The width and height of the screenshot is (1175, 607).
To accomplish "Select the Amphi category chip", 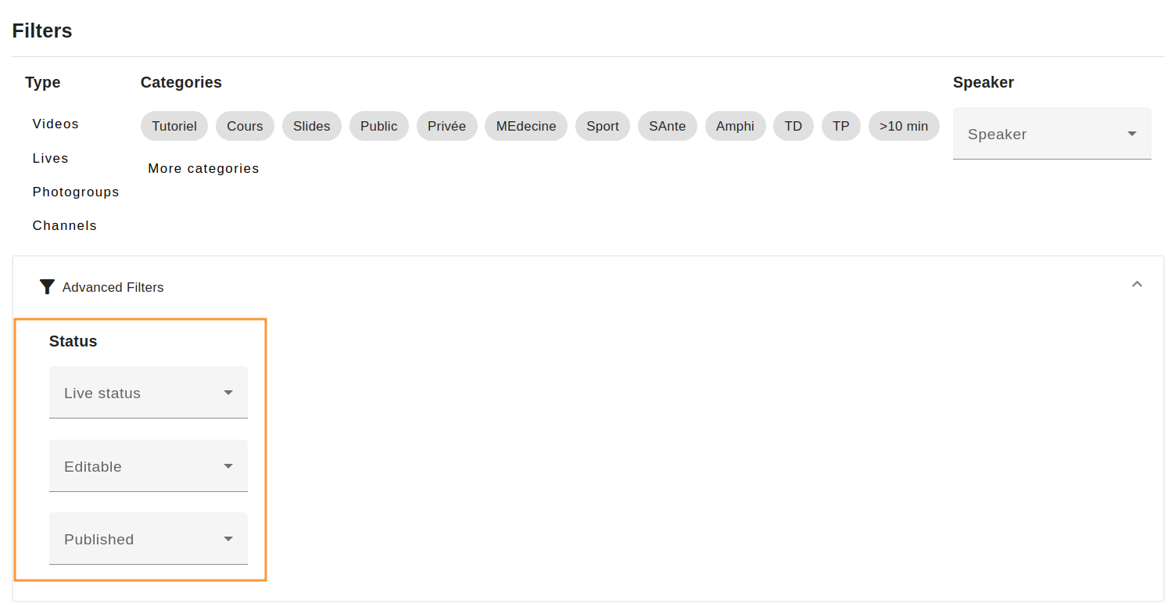I will point(736,126).
